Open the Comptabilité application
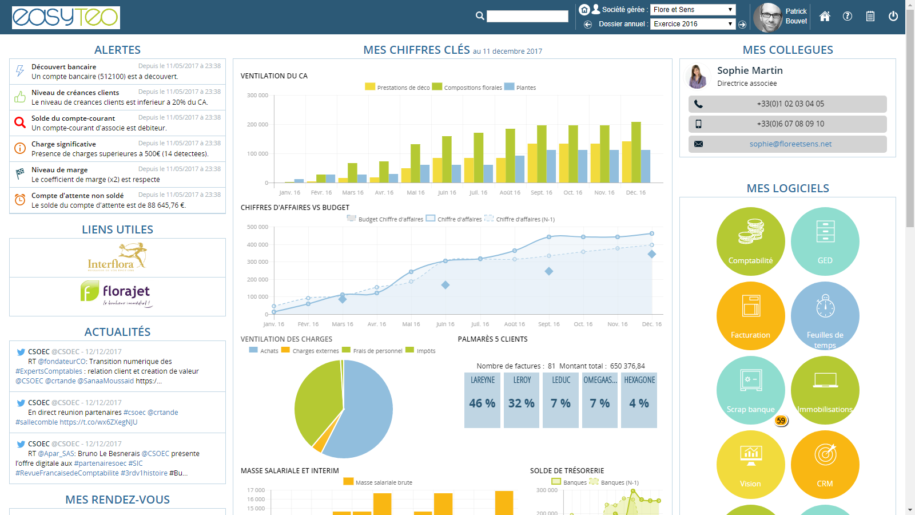915x515 pixels. 750,241
